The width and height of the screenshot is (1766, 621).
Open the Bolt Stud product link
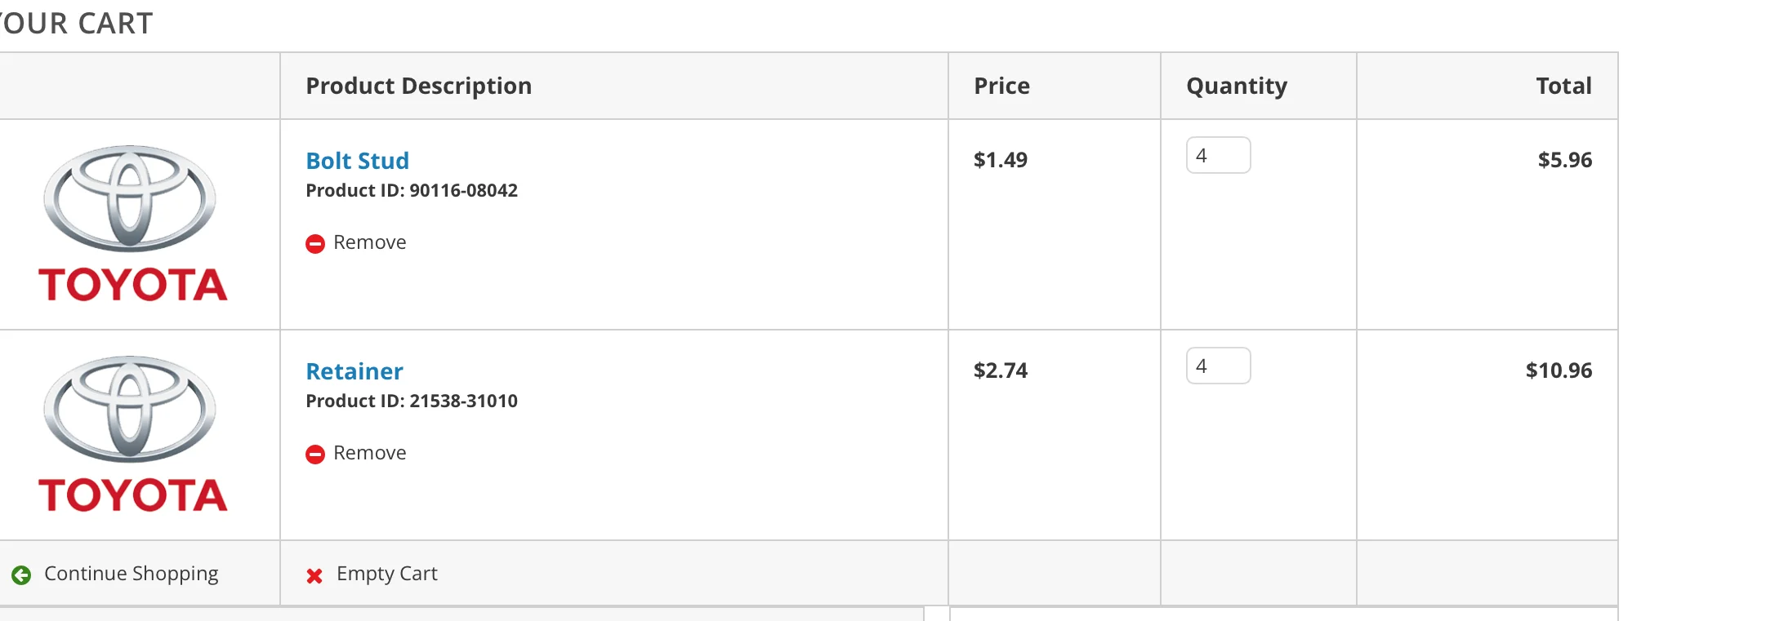click(357, 161)
